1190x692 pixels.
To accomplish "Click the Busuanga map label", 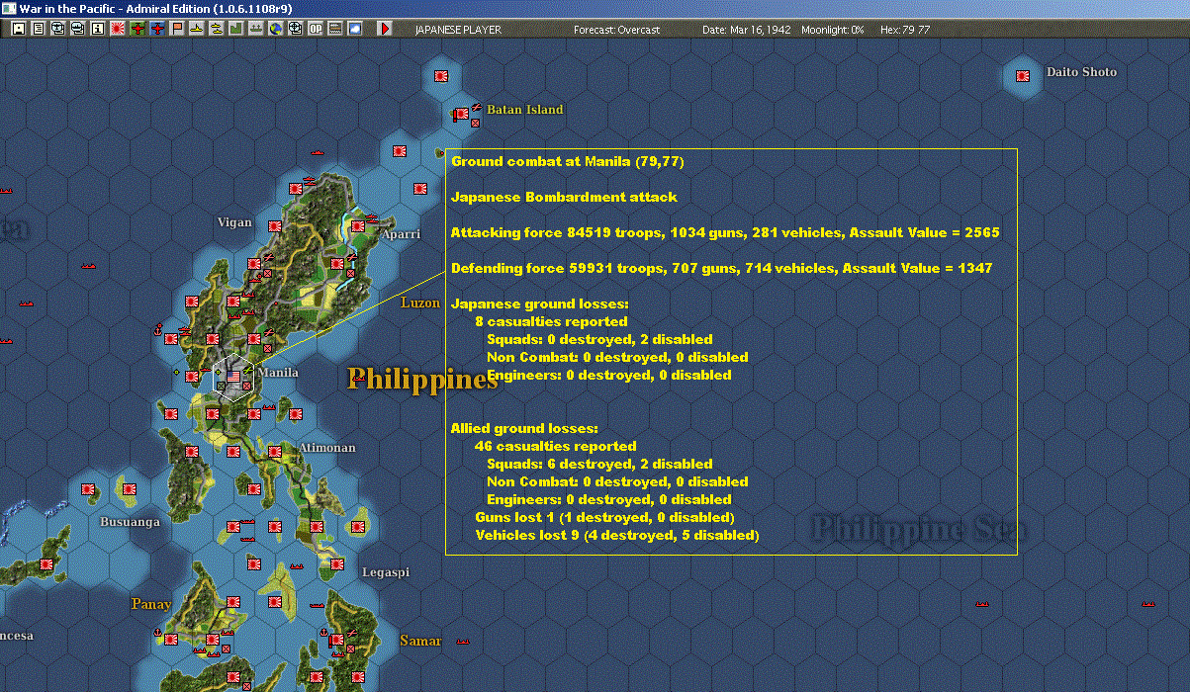I will coord(130,521).
